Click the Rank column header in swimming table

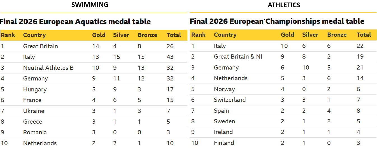pyautogui.click(x=8, y=35)
